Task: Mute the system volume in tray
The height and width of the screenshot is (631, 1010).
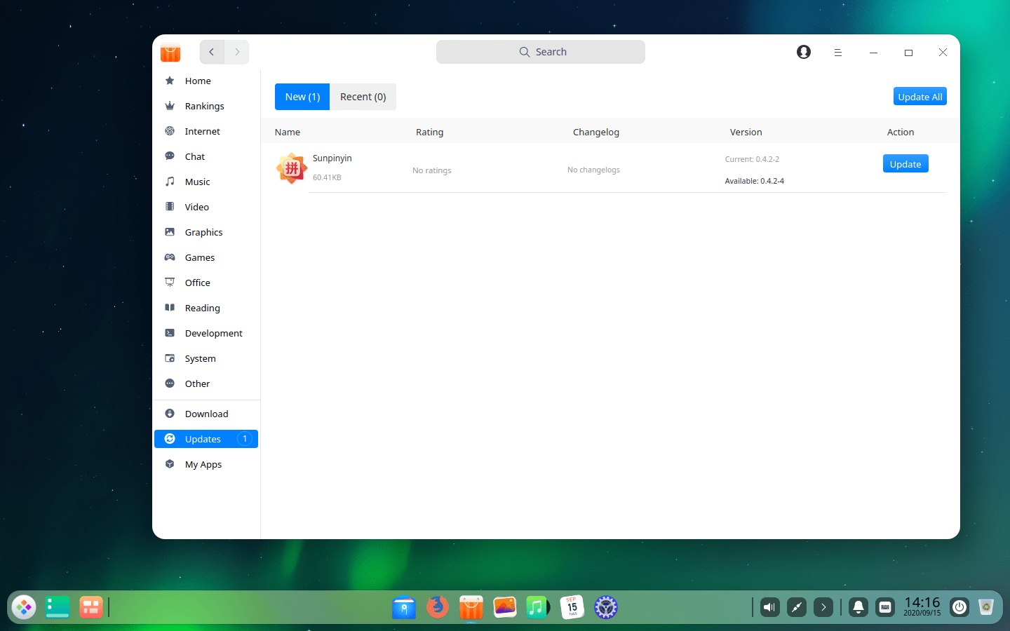Action: 769,607
